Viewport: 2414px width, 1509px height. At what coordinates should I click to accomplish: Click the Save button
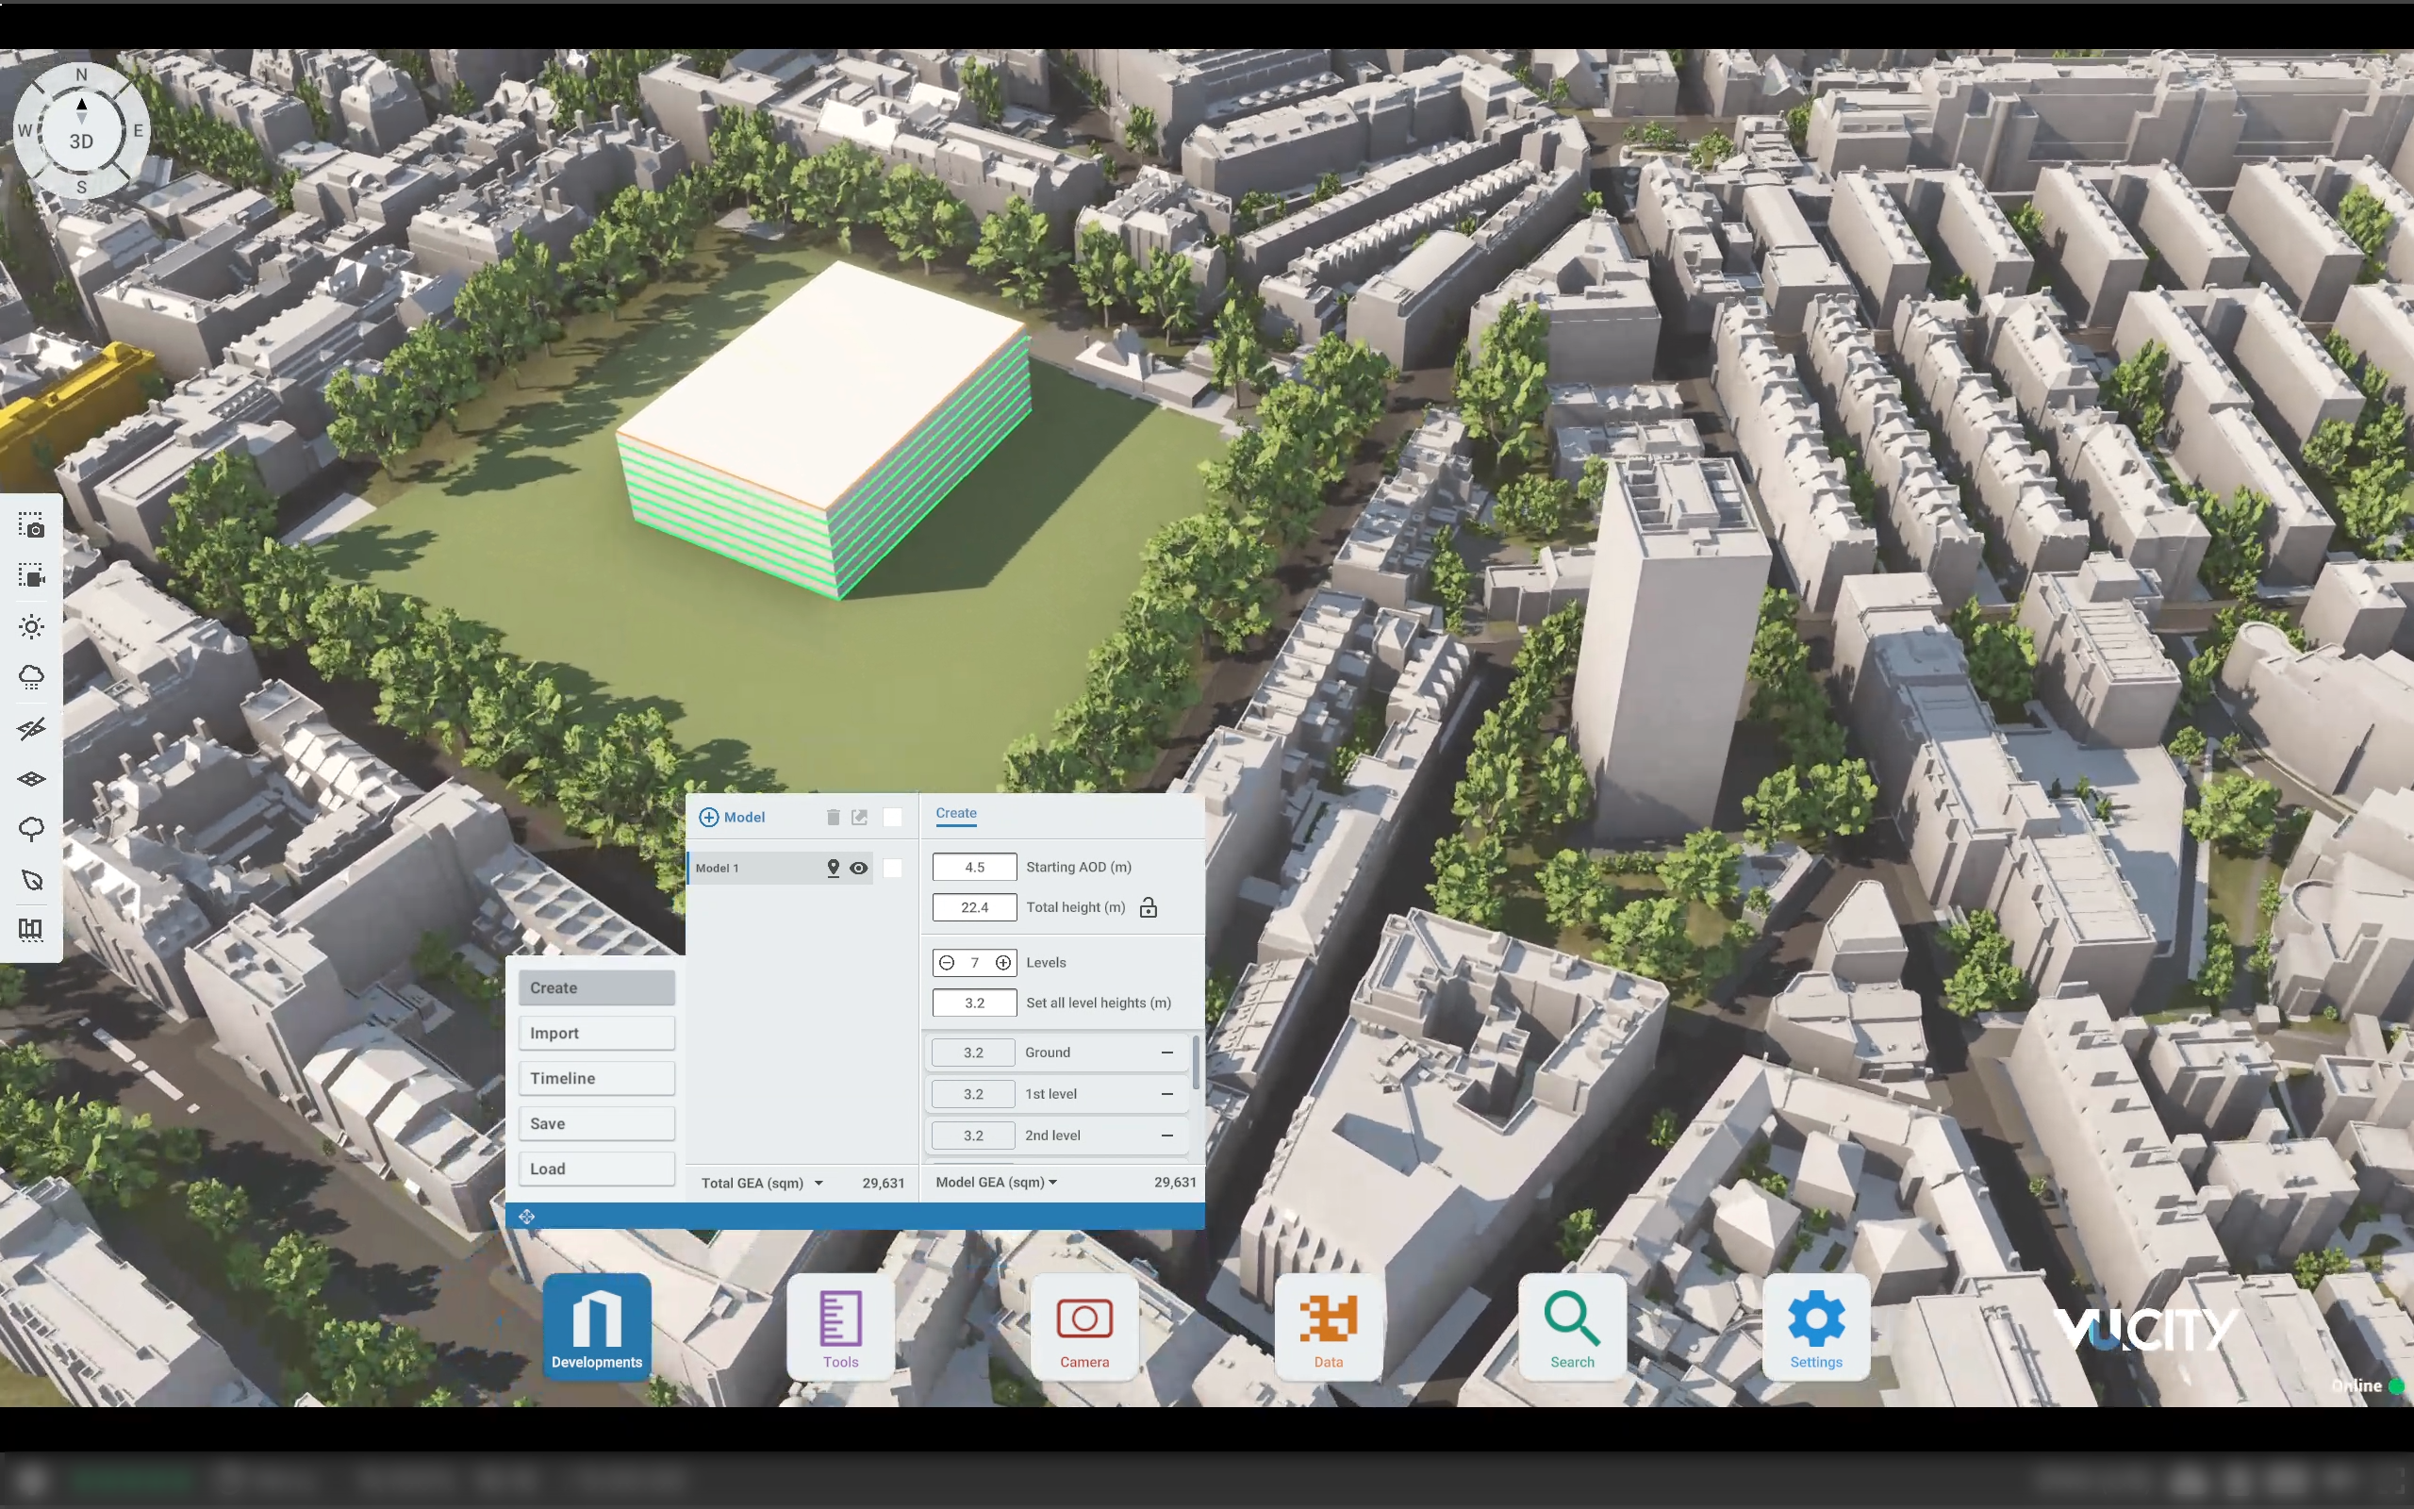pos(597,1124)
